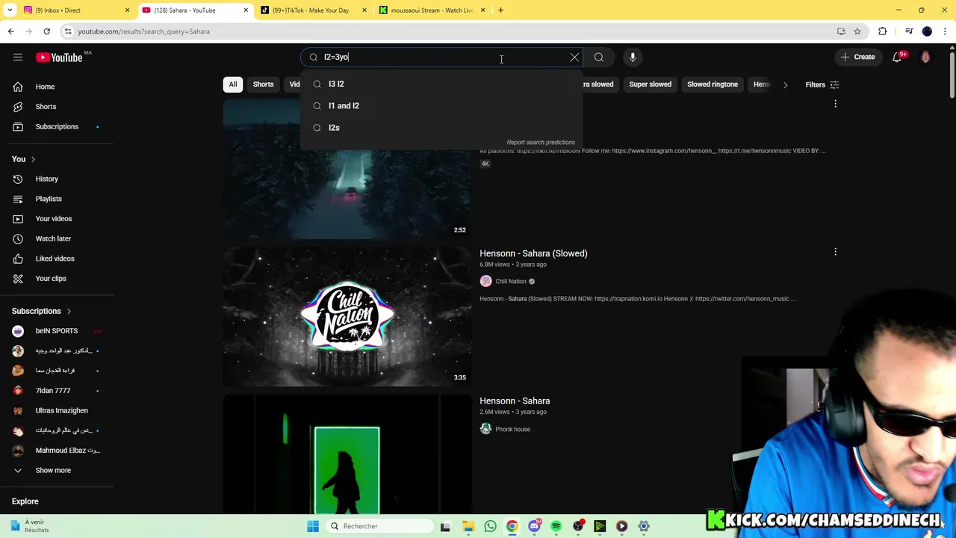This screenshot has width=956, height=538.
Task: Open the Chill Nation thumbnail video
Action: tap(347, 317)
